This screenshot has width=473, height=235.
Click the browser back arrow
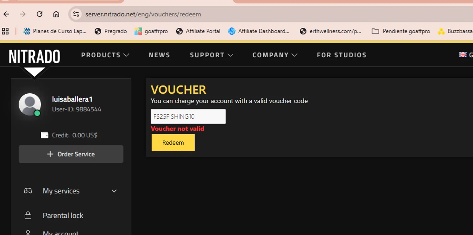point(6,14)
